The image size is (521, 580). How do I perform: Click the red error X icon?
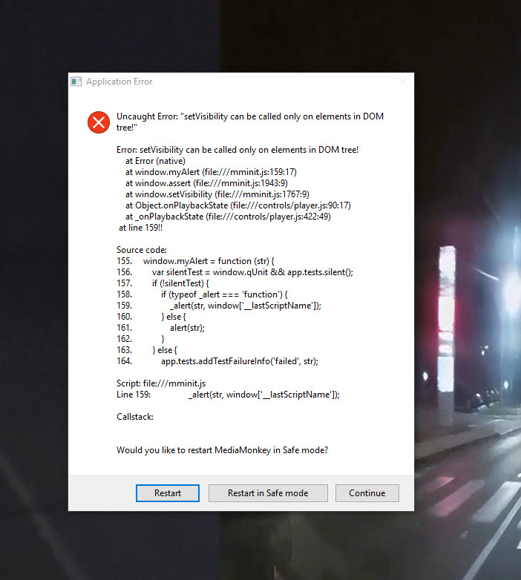pyautogui.click(x=98, y=122)
